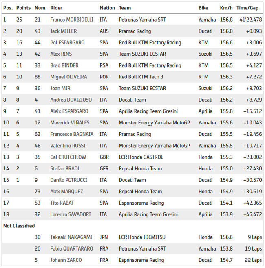Viewport: 265px width, 268px height.
Task: Click Andrea DOVIZIOSO rider name
Action: pos(71,100)
